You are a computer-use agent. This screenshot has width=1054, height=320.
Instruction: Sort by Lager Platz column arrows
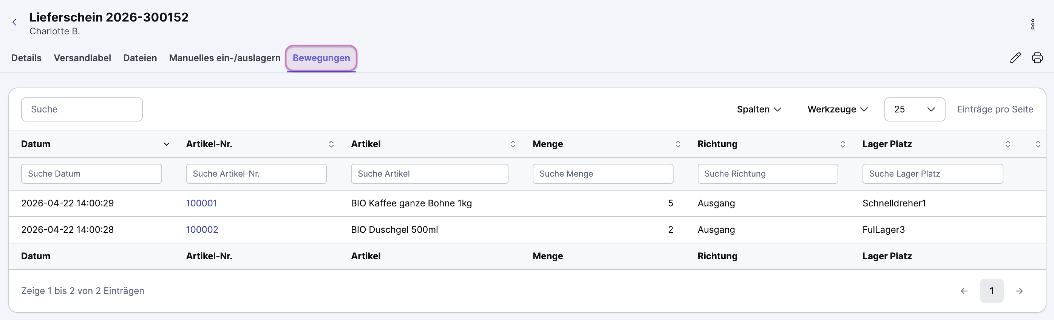point(1008,144)
